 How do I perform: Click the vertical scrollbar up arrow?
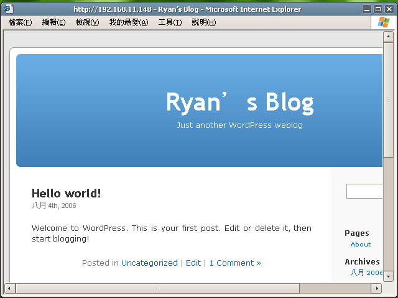pos(388,37)
